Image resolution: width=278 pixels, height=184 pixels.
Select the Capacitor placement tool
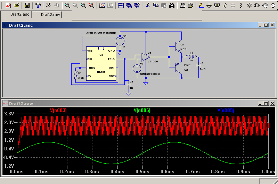(x=233, y=5)
